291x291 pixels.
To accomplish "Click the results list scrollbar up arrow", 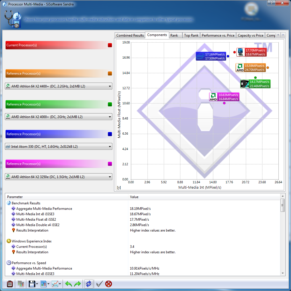I will coord(283,196).
